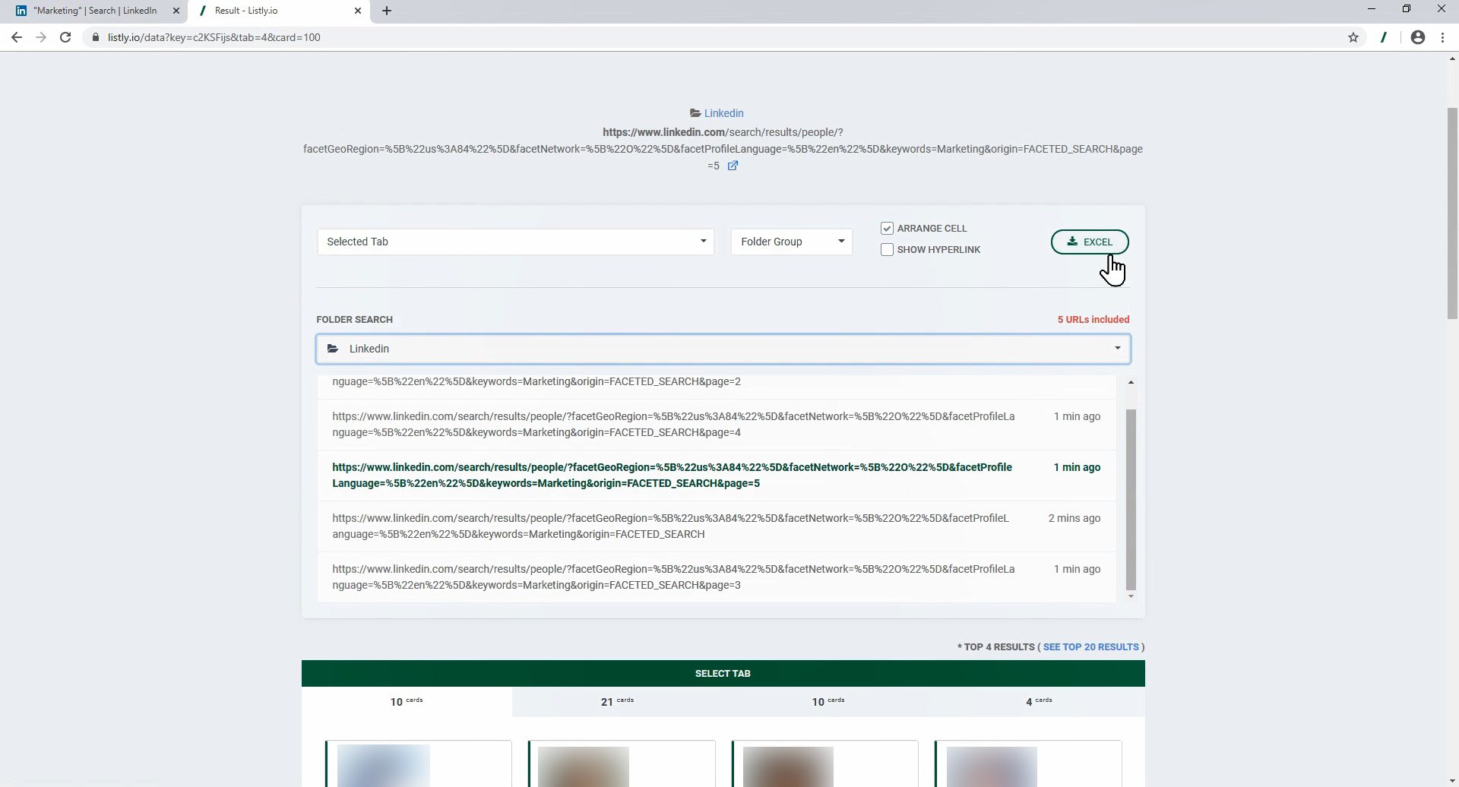Click the Listly extension icon in toolbar

[1384, 37]
